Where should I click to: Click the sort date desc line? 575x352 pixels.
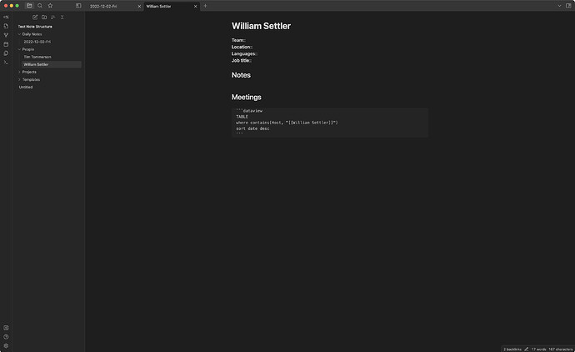click(x=252, y=128)
